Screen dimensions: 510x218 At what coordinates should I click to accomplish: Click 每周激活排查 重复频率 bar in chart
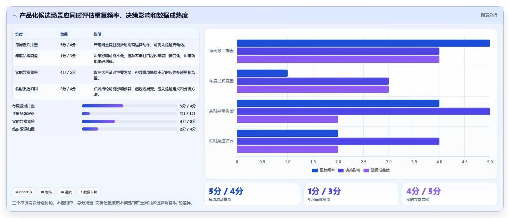[364, 43]
